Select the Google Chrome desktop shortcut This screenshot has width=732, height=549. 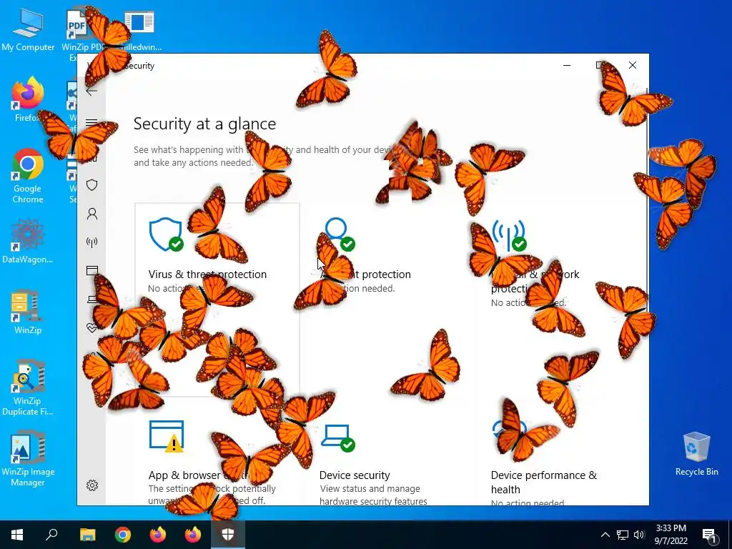[x=28, y=176]
